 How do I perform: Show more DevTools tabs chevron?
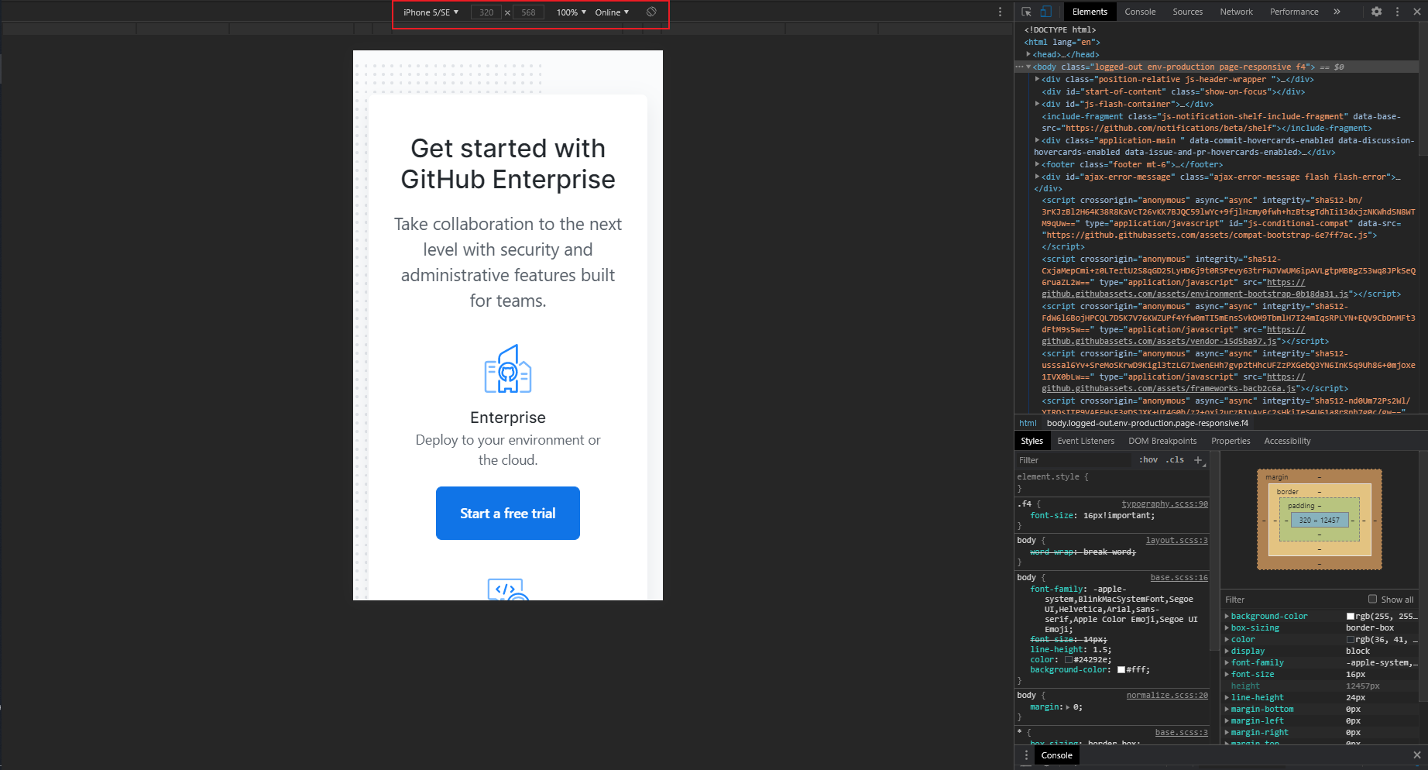(x=1337, y=12)
